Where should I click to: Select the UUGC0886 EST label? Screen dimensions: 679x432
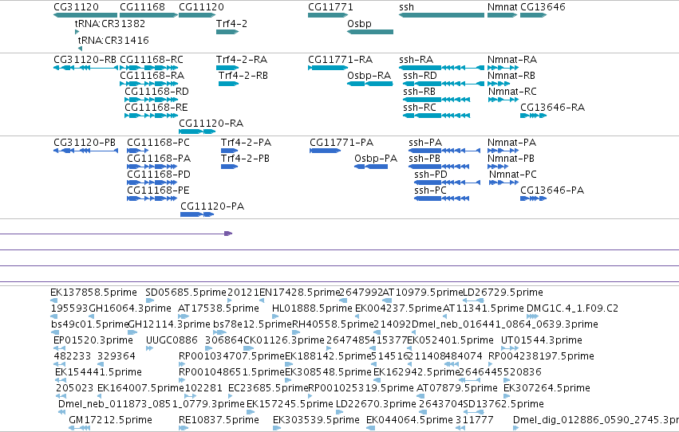[x=172, y=340]
